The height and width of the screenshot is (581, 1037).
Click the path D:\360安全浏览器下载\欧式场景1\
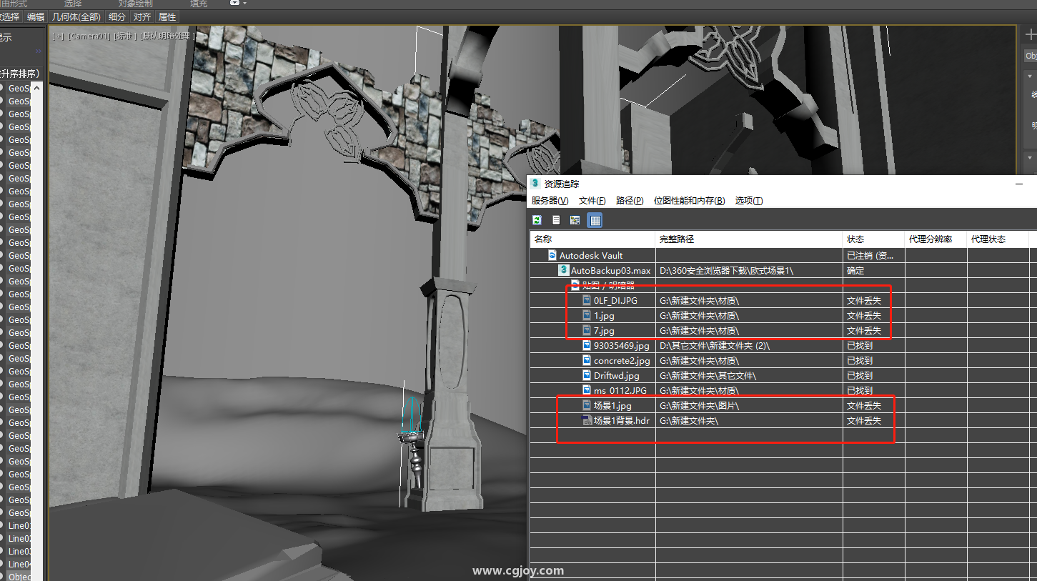click(726, 270)
